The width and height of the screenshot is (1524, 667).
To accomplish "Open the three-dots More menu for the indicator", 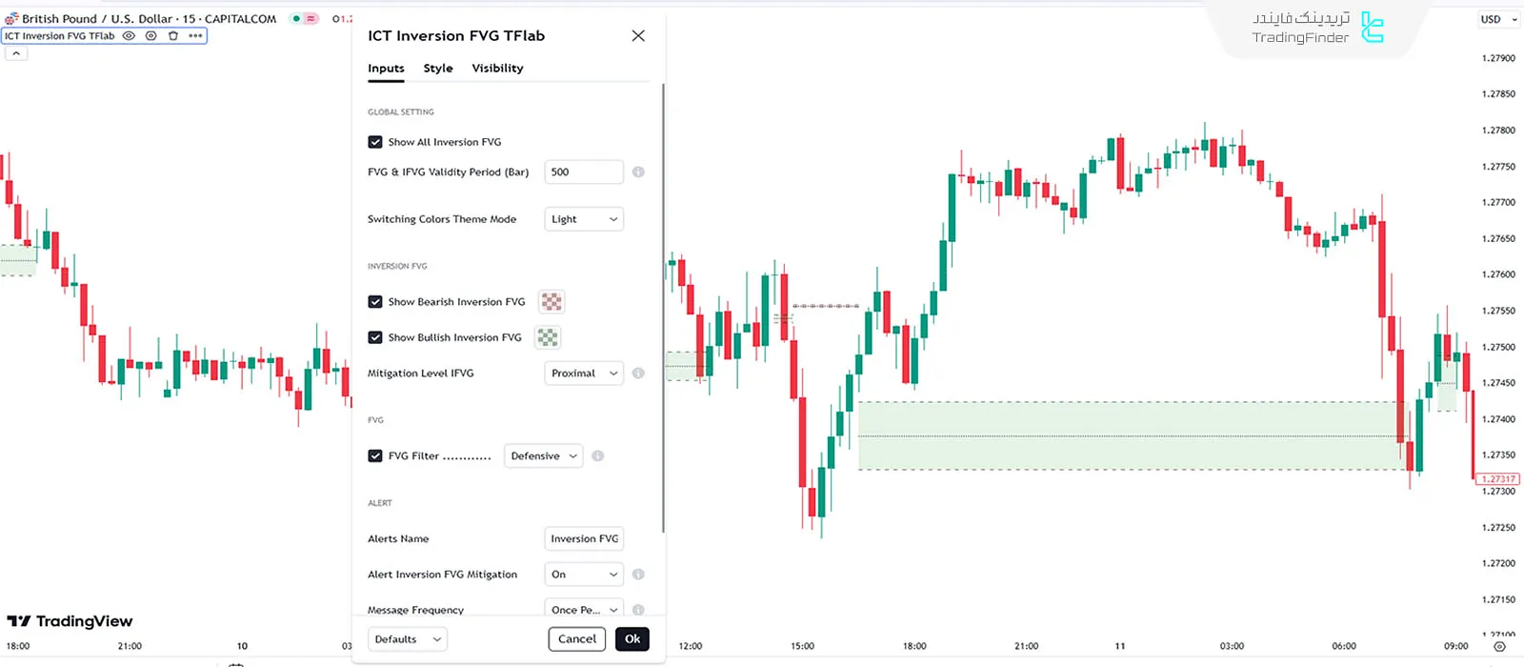I will (195, 36).
